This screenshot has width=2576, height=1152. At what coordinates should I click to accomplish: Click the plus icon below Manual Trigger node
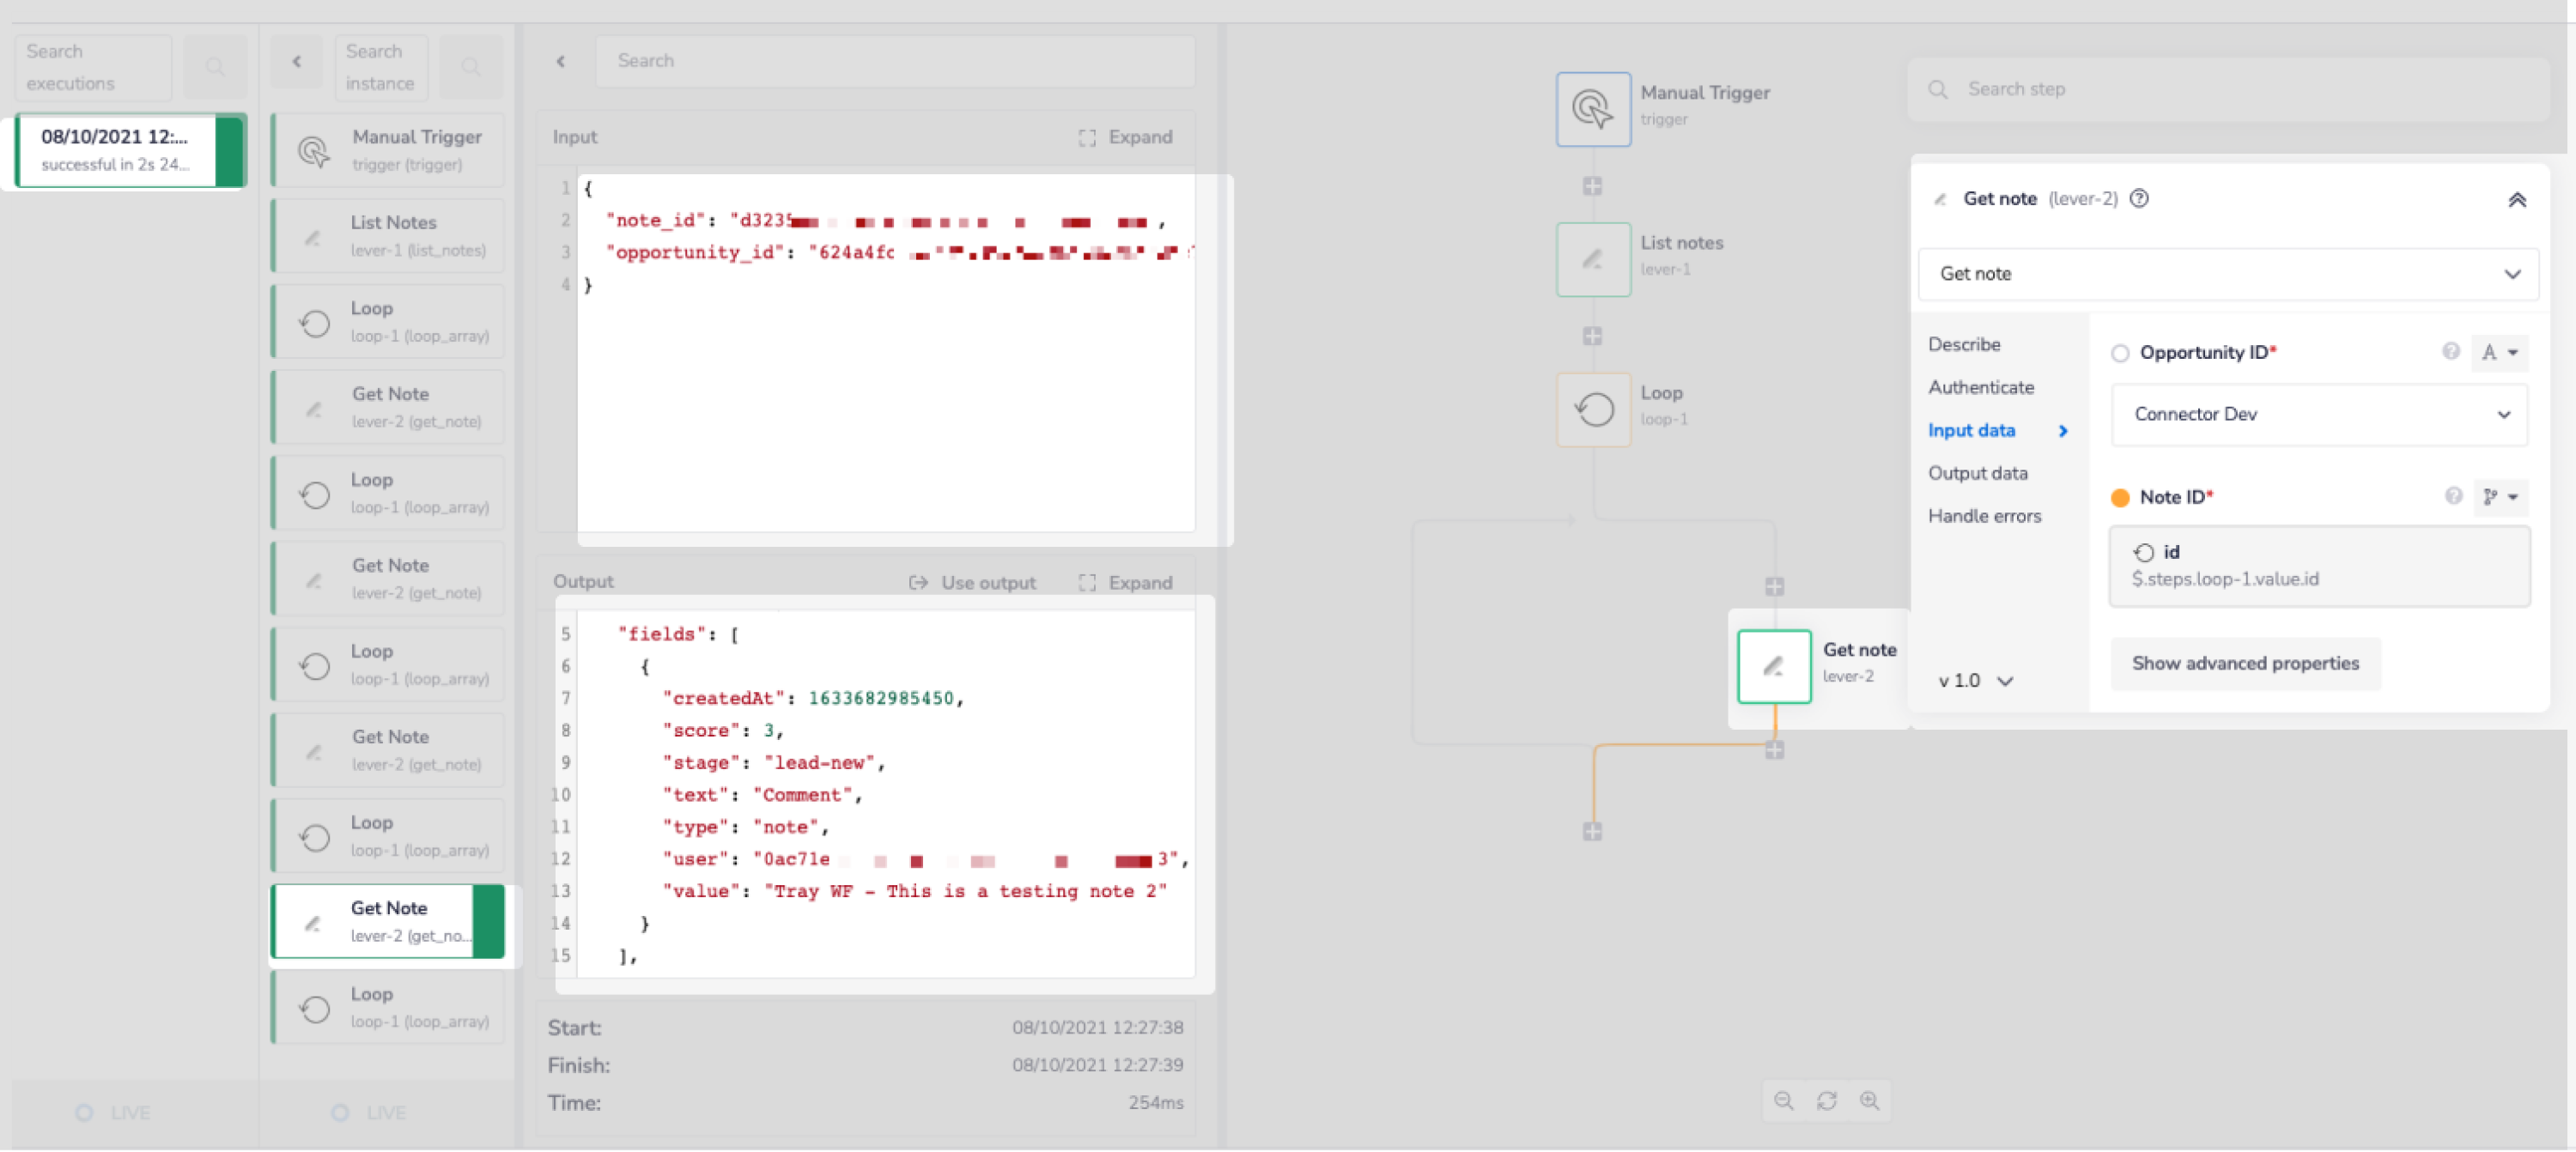click(x=1592, y=186)
